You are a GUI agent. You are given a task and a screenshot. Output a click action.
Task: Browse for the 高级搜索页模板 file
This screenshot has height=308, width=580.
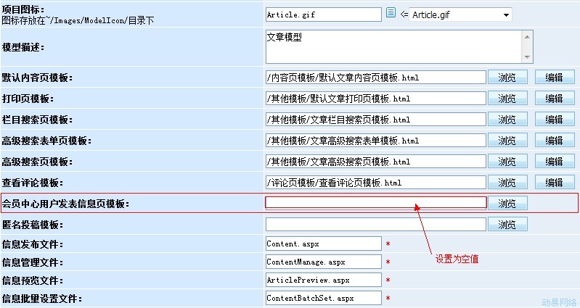pyautogui.click(x=507, y=162)
